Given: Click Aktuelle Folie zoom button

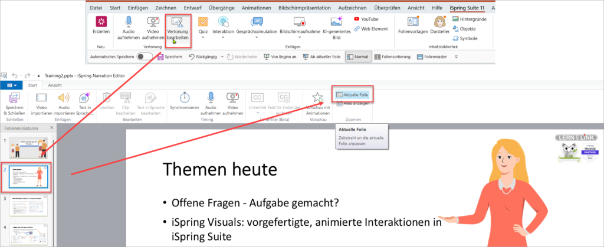Looking at the screenshot, I should coord(353,95).
